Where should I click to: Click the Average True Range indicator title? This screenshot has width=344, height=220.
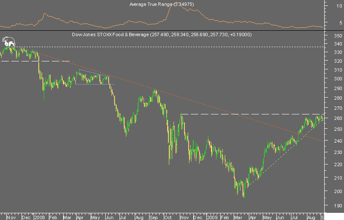tap(162, 4)
